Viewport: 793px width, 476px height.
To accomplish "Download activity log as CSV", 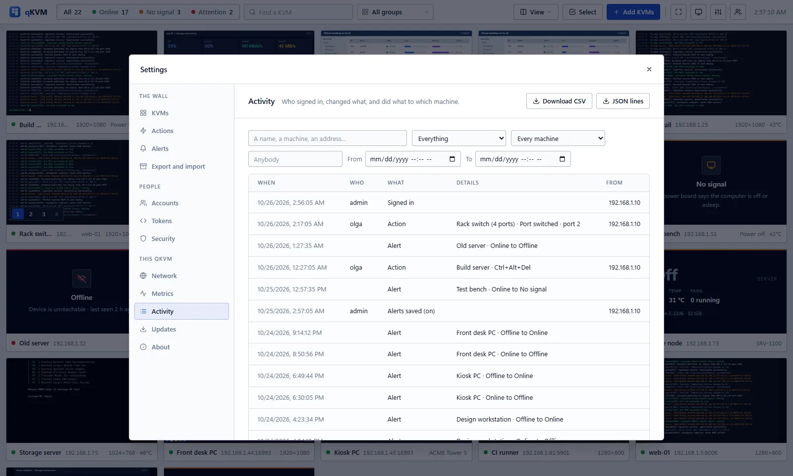I will point(559,101).
